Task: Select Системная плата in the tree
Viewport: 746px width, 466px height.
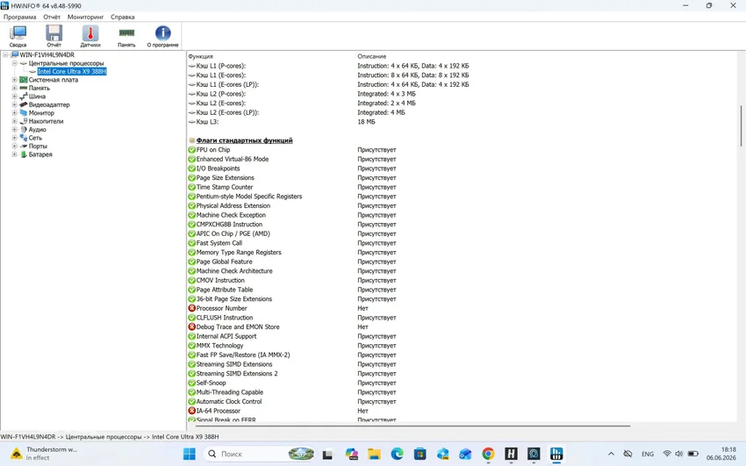Action: (54, 79)
